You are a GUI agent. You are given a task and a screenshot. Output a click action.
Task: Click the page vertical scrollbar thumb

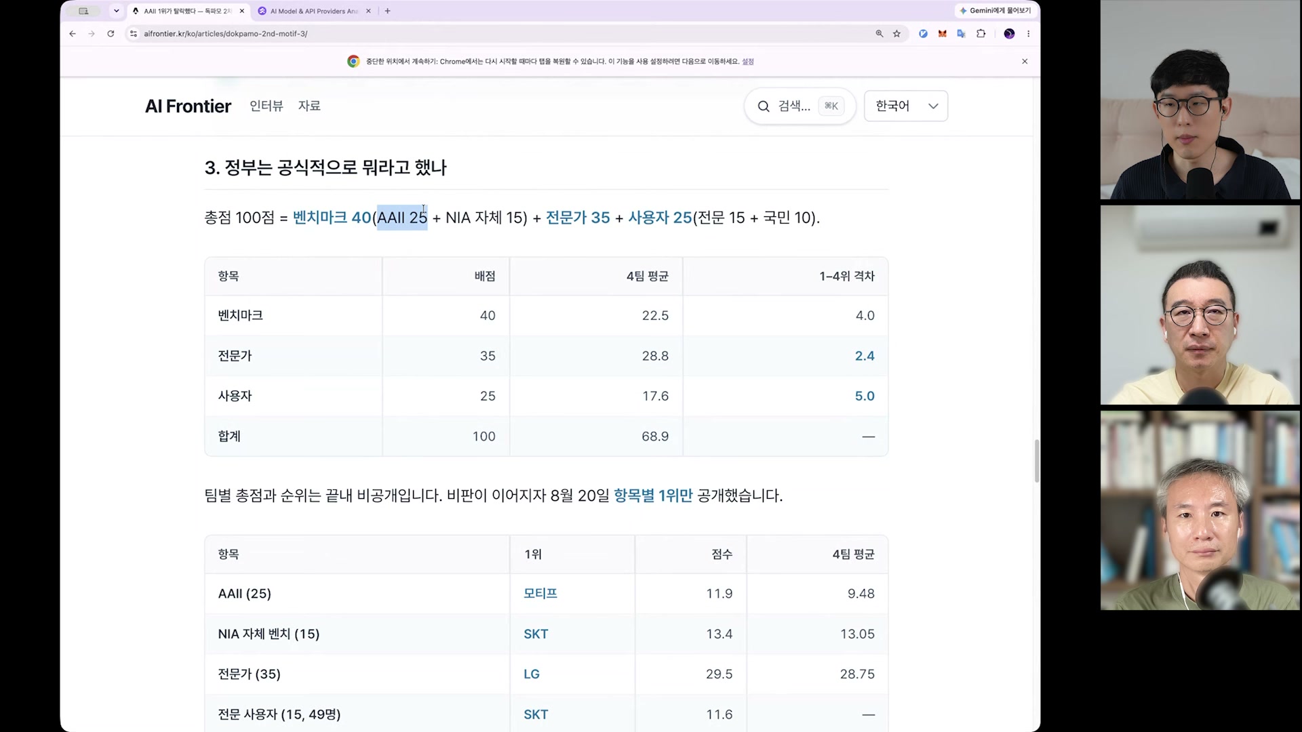(x=1036, y=461)
